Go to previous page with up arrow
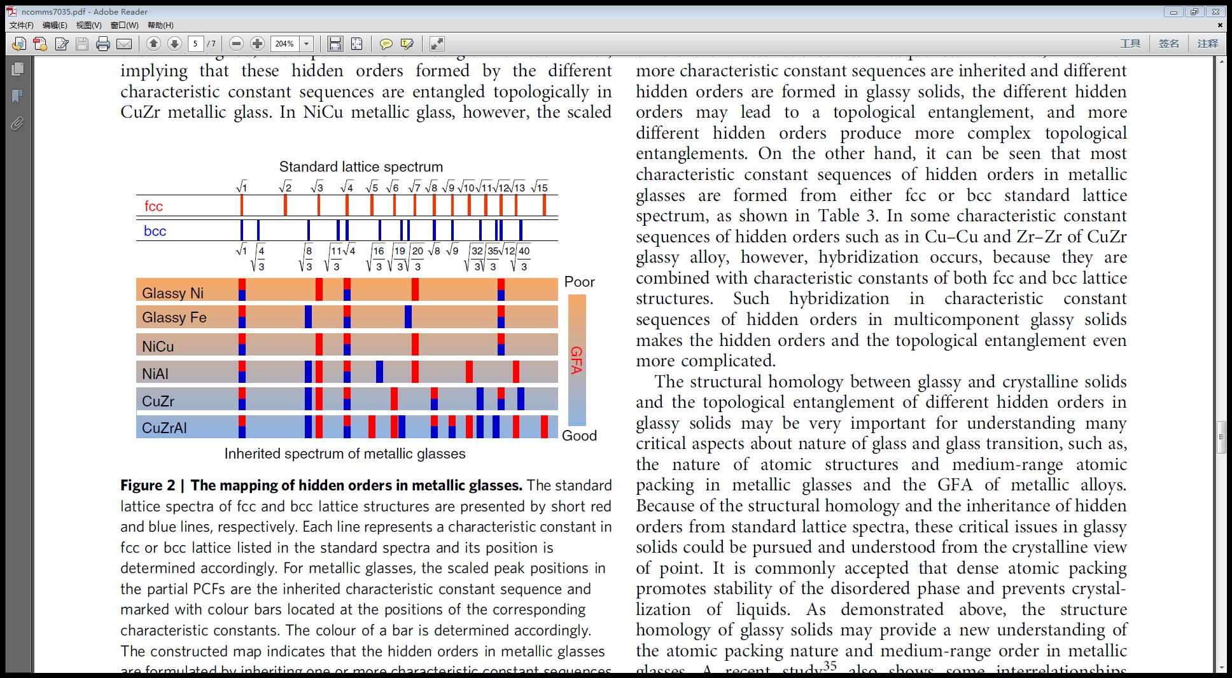This screenshot has height=678, width=1232. [x=153, y=44]
